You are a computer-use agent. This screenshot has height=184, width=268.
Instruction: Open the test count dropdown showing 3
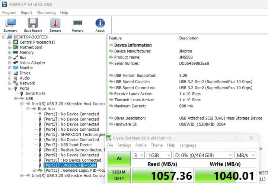click(x=138, y=155)
